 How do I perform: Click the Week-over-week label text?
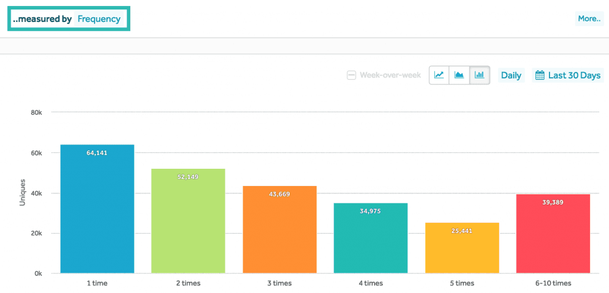pyautogui.click(x=390, y=75)
